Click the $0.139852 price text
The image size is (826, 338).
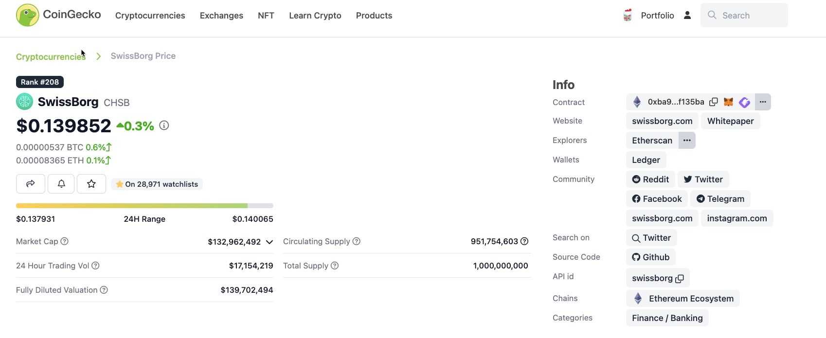64,125
